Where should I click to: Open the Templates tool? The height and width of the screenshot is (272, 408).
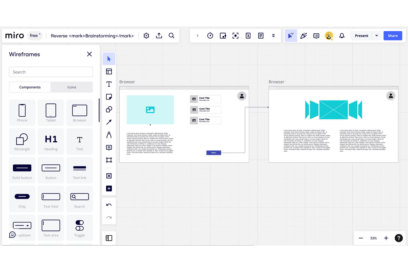[109, 72]
